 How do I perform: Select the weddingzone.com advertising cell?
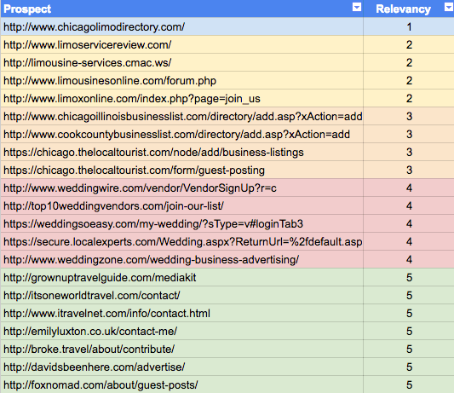[181, 260]
